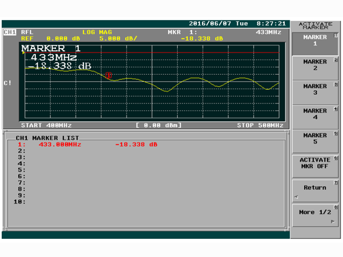Select marker list row 8:
Screen dimensions: 343x257
pyautogui.click(x=22, y=189)
